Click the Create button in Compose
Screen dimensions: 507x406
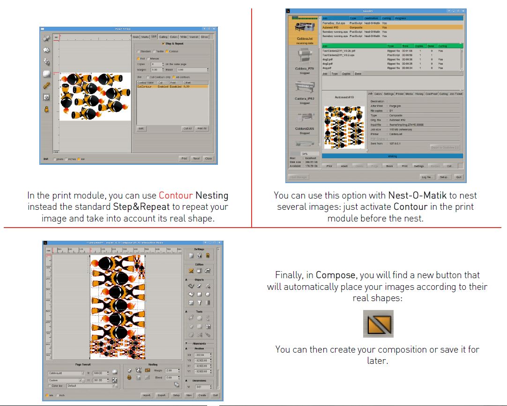pyautogui.click(x=202, y=395)
